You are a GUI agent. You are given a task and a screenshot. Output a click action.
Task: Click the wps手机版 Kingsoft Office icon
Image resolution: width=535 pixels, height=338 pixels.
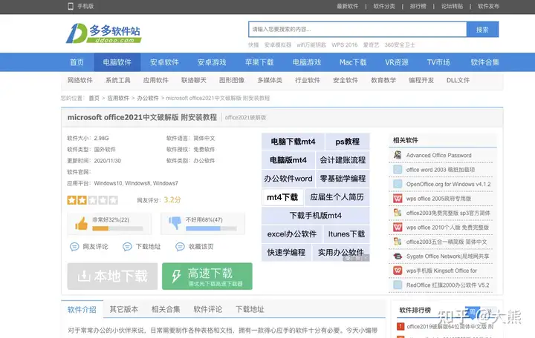click(398, 271)
